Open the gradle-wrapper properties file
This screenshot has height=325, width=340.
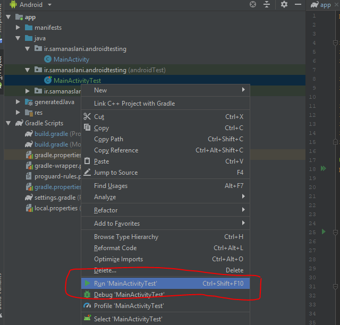(58, 166)
